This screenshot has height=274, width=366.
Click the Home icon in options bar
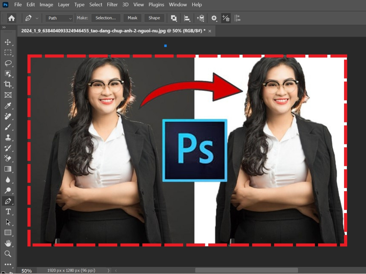click(x=12, y=18)
